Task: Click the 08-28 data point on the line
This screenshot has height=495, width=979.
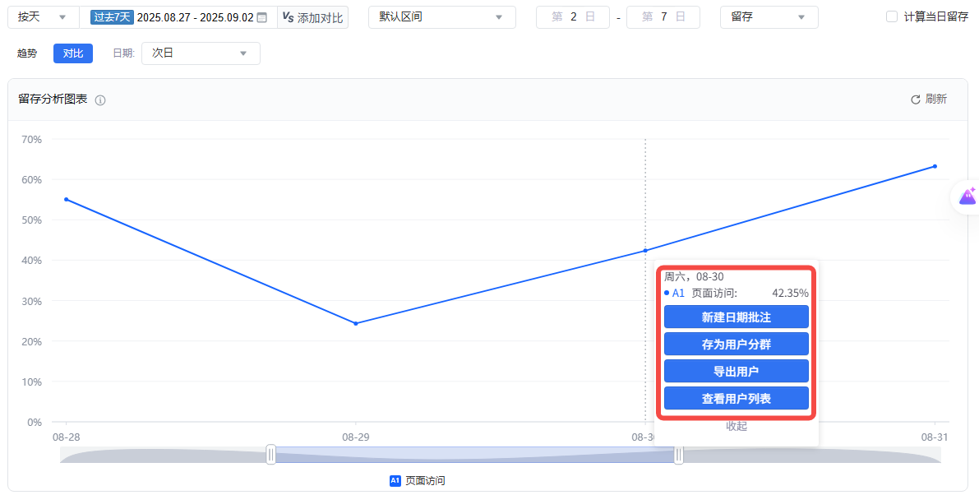Action: pos(67,199)
